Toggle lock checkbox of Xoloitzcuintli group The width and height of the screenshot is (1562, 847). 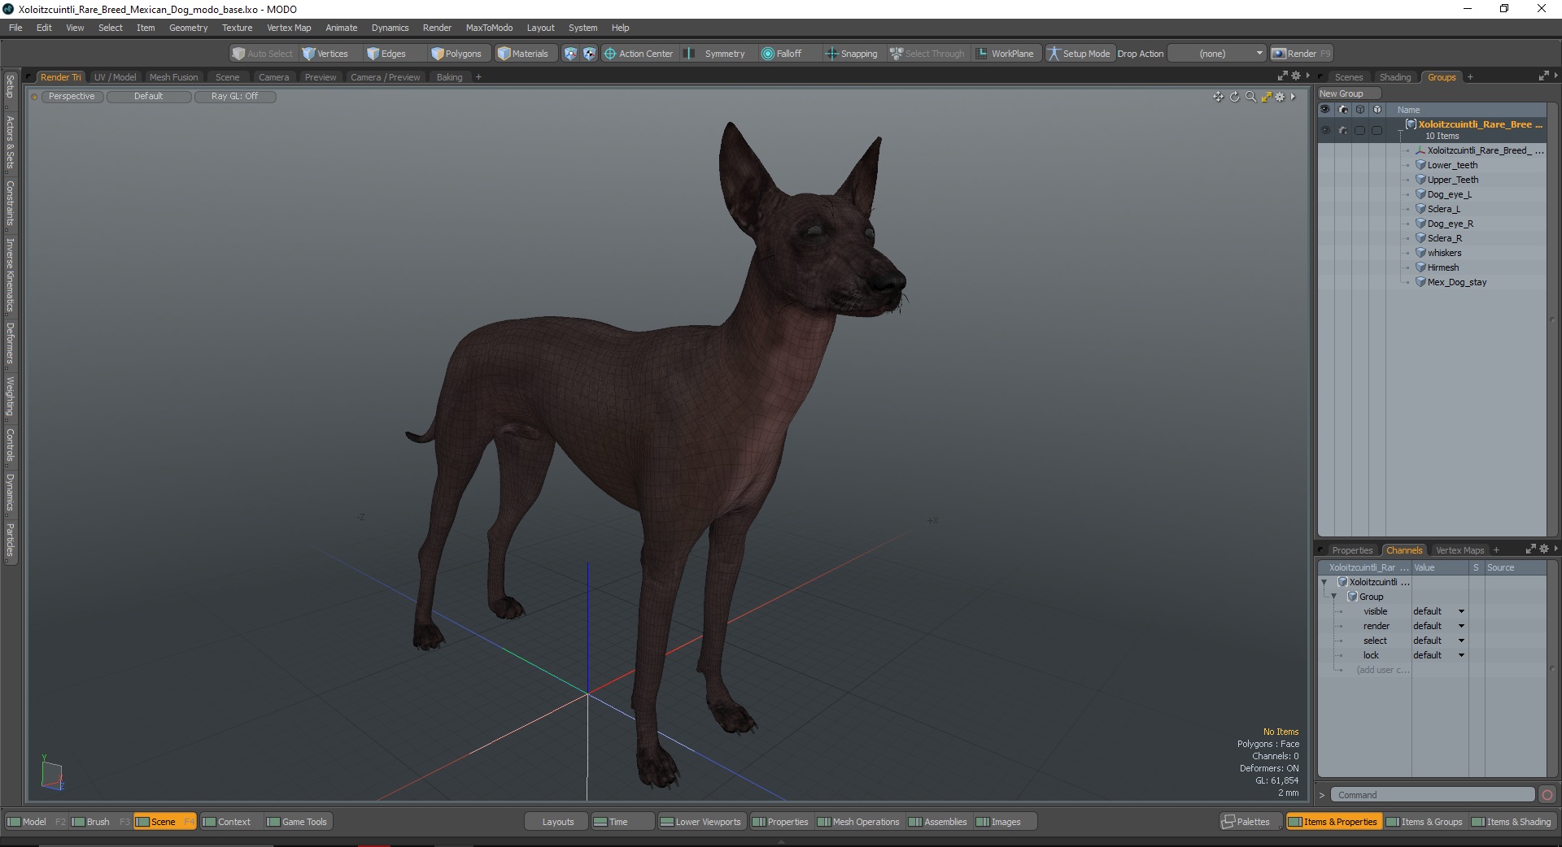(x=1377, y=130)
